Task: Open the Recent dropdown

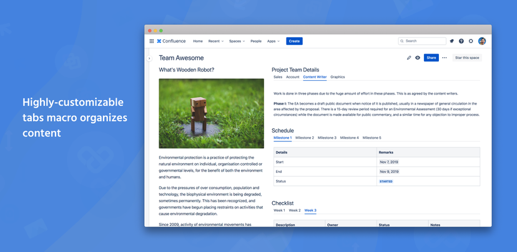Action: pyautogui.click(x=216, y=41)
